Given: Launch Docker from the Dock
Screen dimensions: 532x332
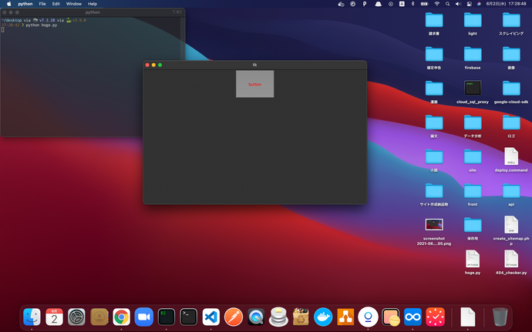Looking at the screenshot, I should [x=323, y=317].
